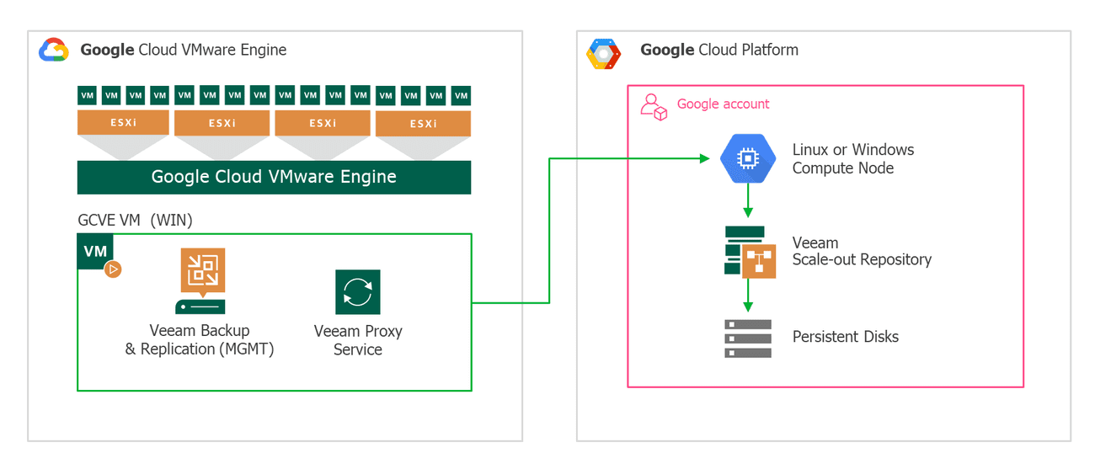1095x469 pixels.
Task: Click the Veeam Proxy Service sync icon
Action: click(358, 292)
